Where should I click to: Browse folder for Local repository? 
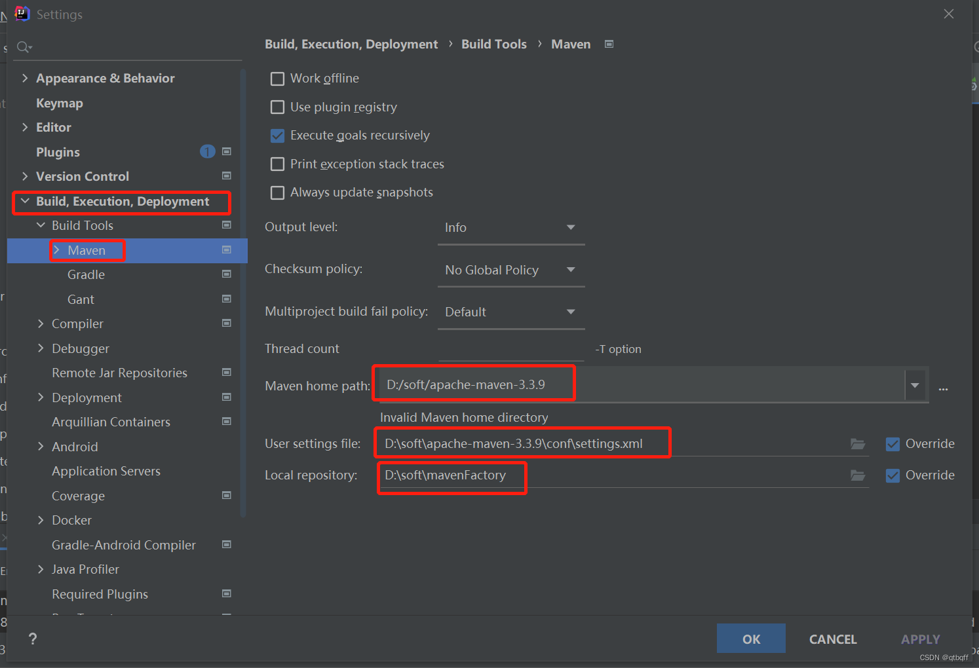coord(858,475)
